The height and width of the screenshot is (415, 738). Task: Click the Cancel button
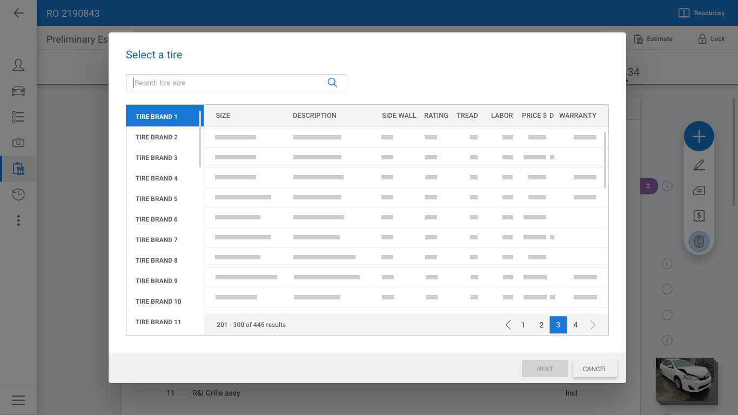(595, 369)
